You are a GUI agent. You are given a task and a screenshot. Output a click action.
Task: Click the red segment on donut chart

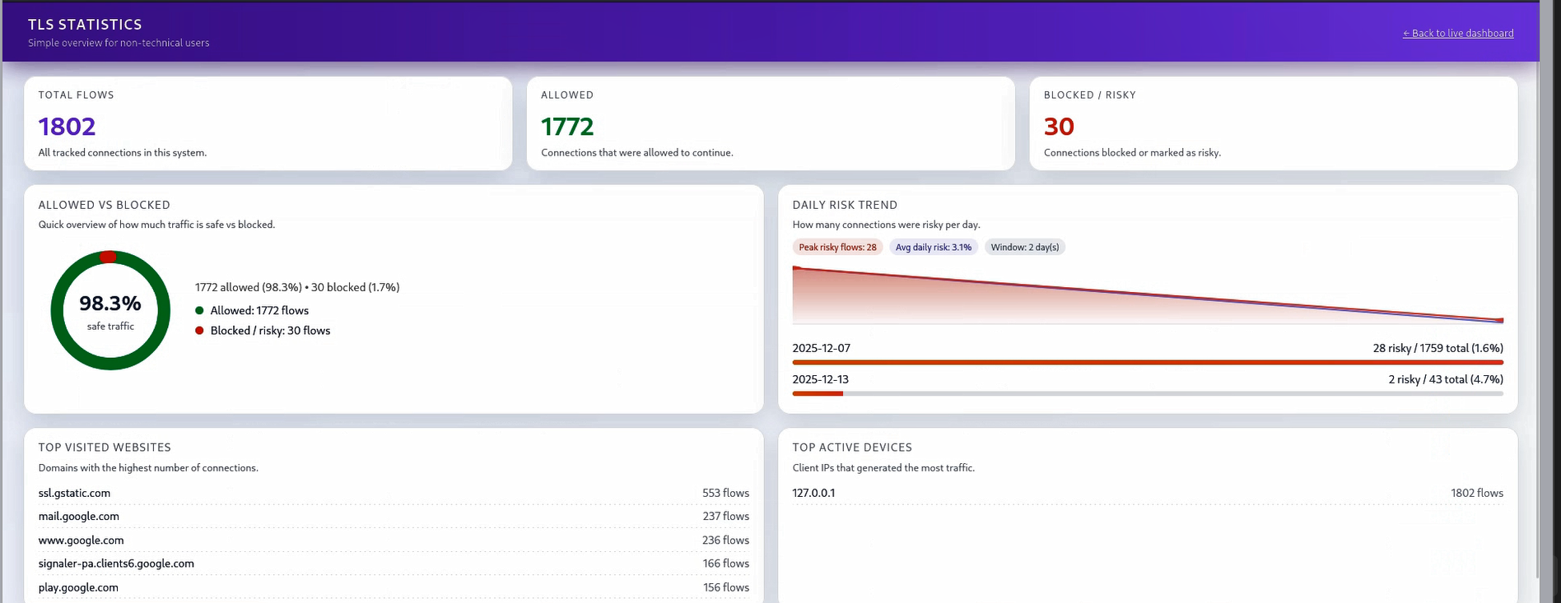point(108,257)
